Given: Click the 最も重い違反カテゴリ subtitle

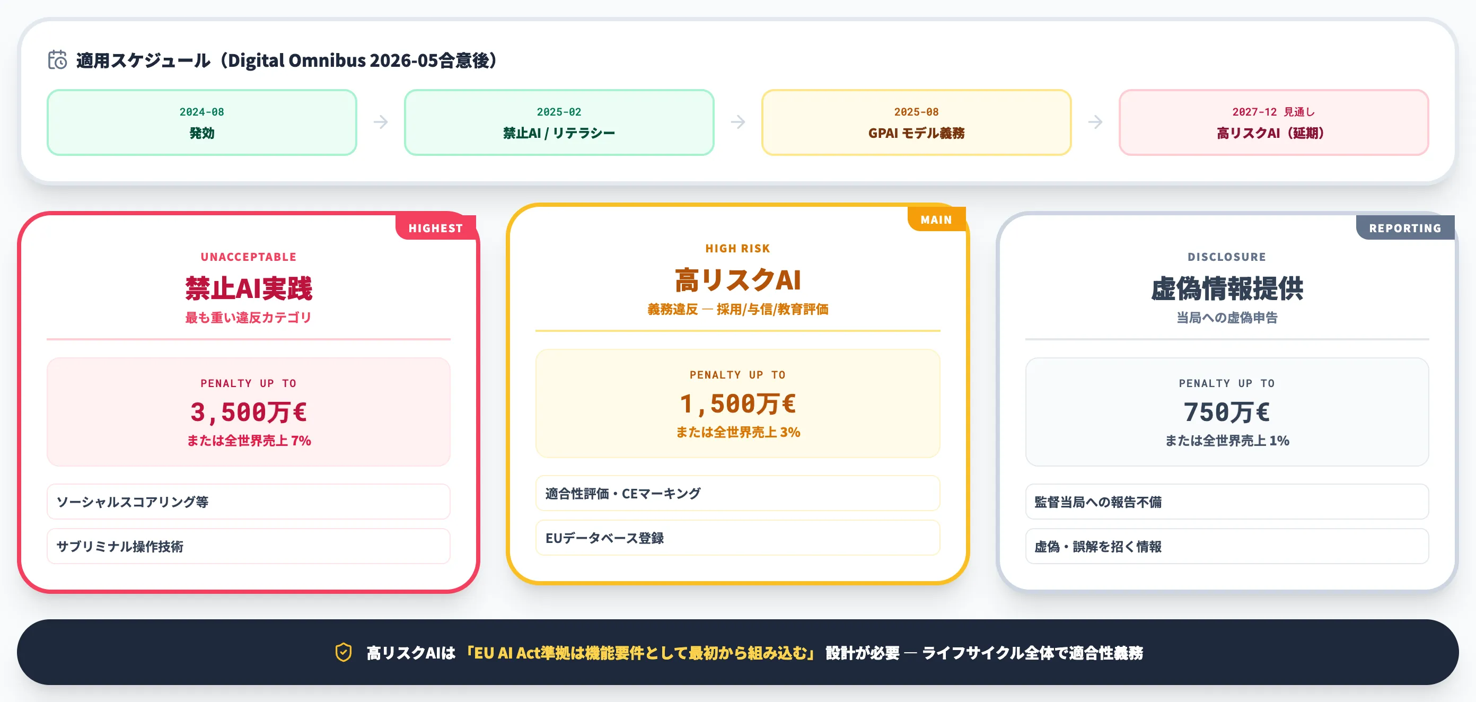Looking at the screenshot, I should (249, 318).
